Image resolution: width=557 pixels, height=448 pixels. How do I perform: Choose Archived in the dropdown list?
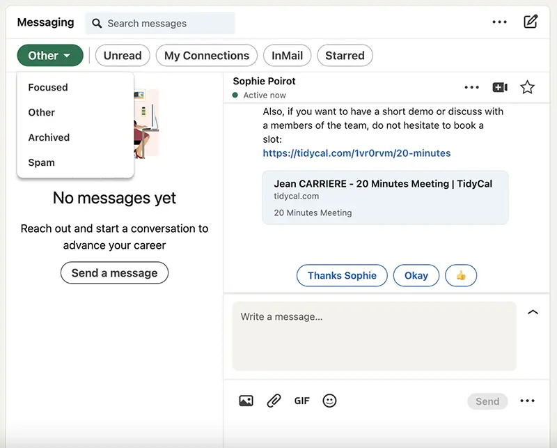point(49,137)
